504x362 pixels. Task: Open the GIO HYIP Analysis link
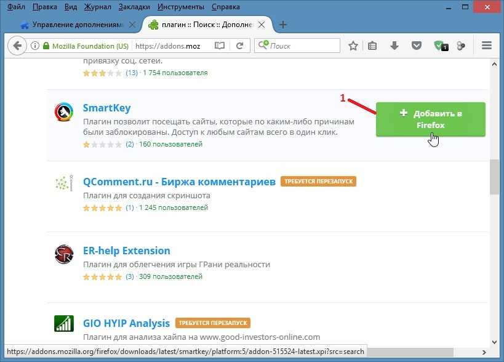(126, 323)
